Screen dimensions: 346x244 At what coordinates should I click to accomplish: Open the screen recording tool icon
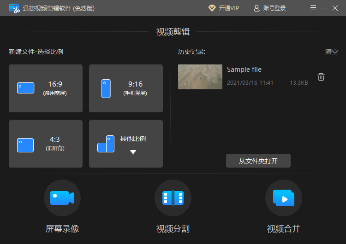62,198
